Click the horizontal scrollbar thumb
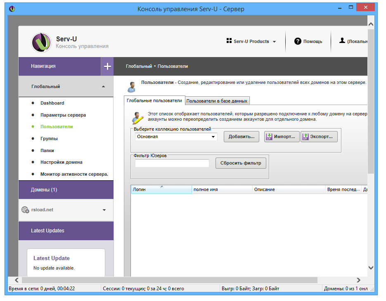386x301 pixels. 170,280
